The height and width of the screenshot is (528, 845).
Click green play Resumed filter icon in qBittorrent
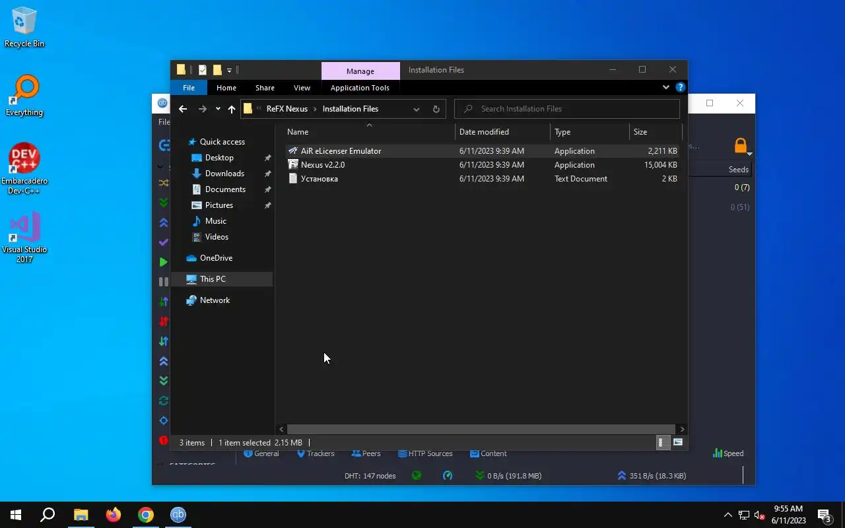pos(163,262)
